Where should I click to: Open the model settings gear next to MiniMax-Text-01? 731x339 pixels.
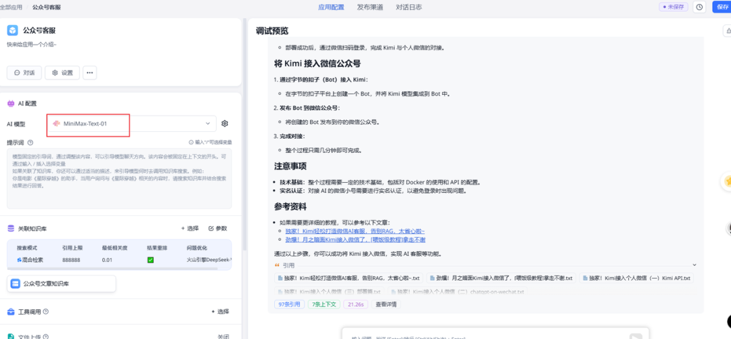(225, 124)
